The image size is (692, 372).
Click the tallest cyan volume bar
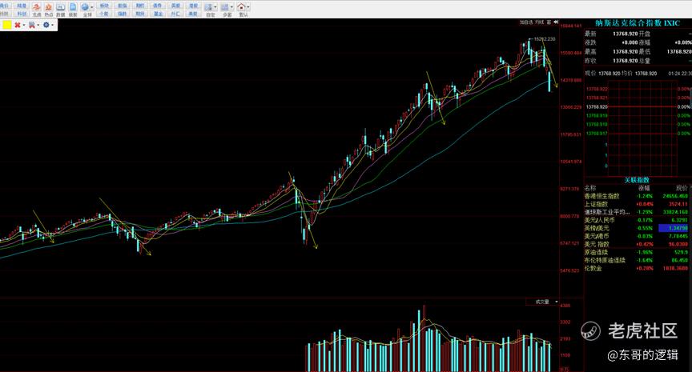pos(419,341)
